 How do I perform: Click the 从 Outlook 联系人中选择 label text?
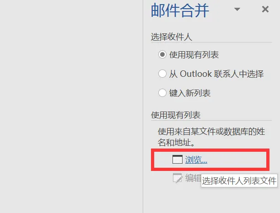pos(216,74)
